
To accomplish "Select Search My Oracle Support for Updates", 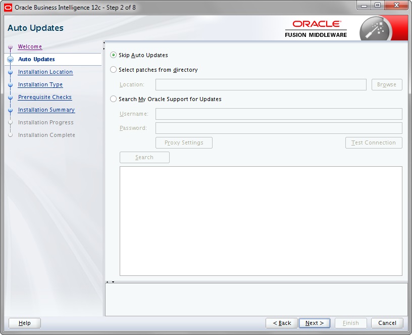I will (x=113, y=99).
